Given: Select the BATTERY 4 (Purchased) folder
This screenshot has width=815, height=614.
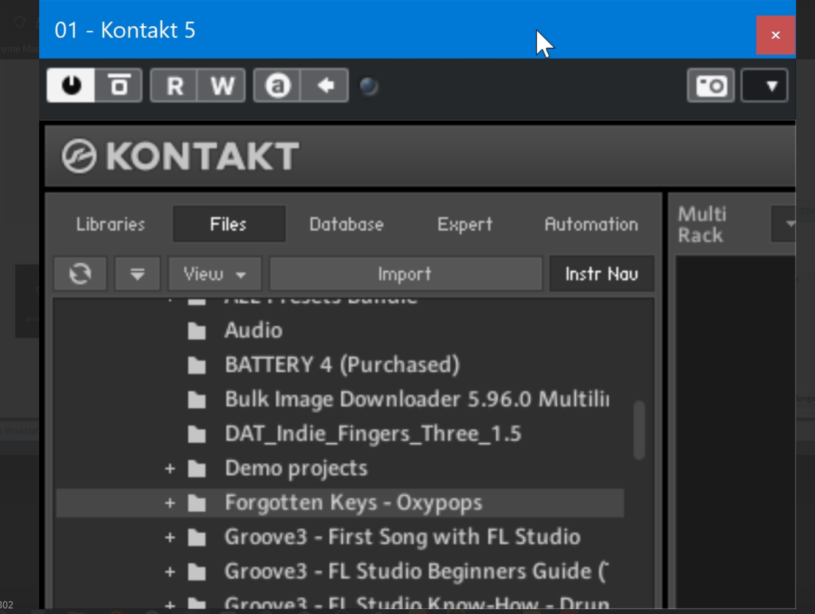Looking at the screenshot, I should [341, 365].
